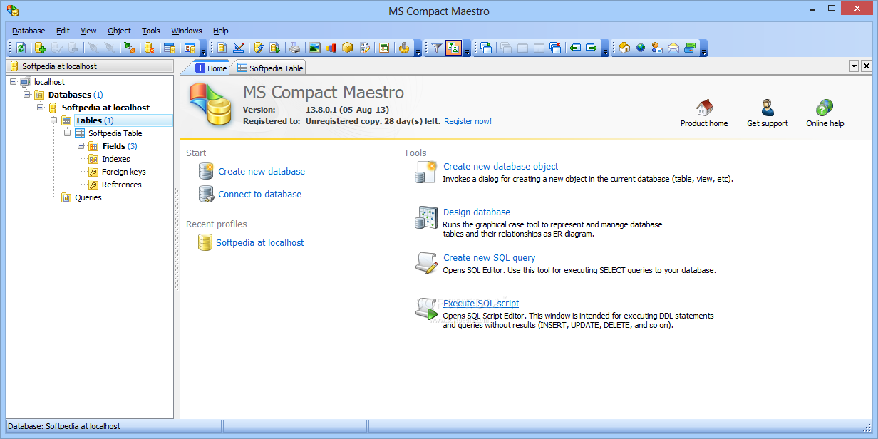Click the green next window arrow icon

click(592, 48)
